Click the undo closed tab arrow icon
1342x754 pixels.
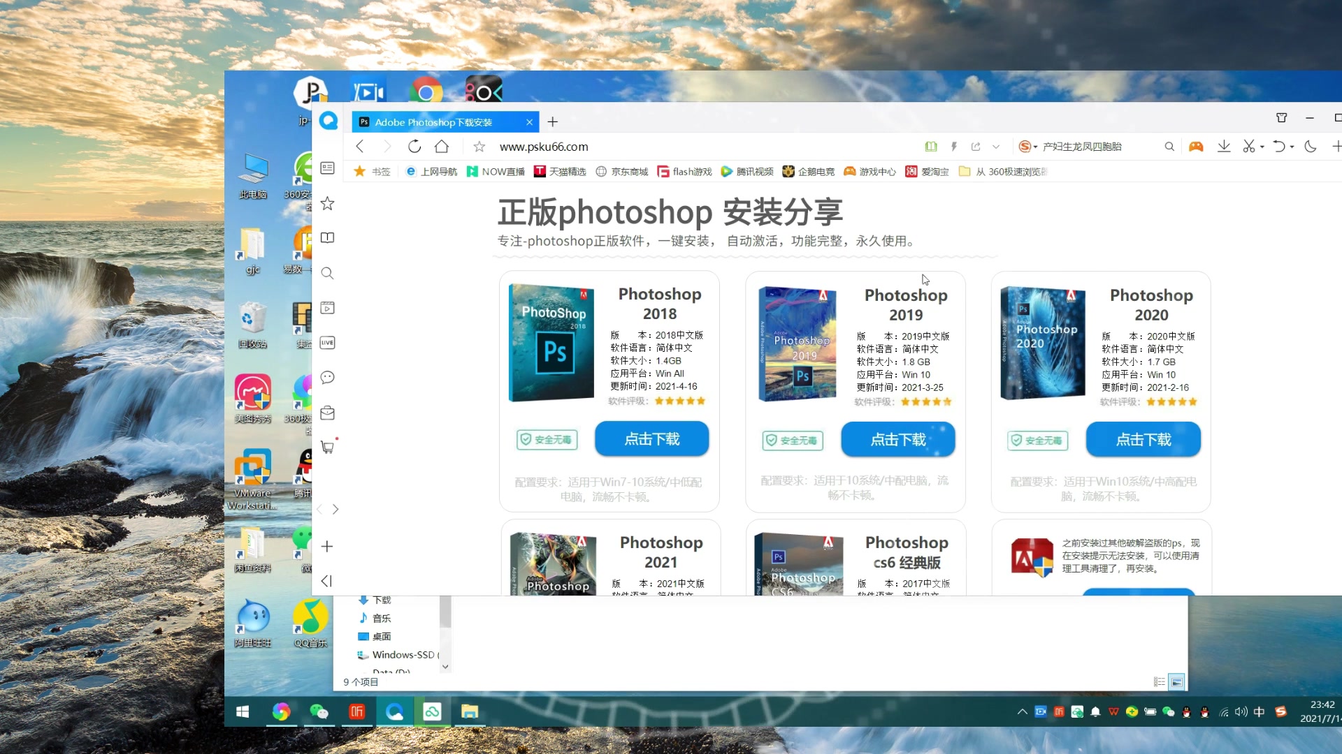(1279, 147)
